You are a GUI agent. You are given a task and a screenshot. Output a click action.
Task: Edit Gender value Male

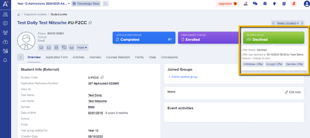click(91, 107)
